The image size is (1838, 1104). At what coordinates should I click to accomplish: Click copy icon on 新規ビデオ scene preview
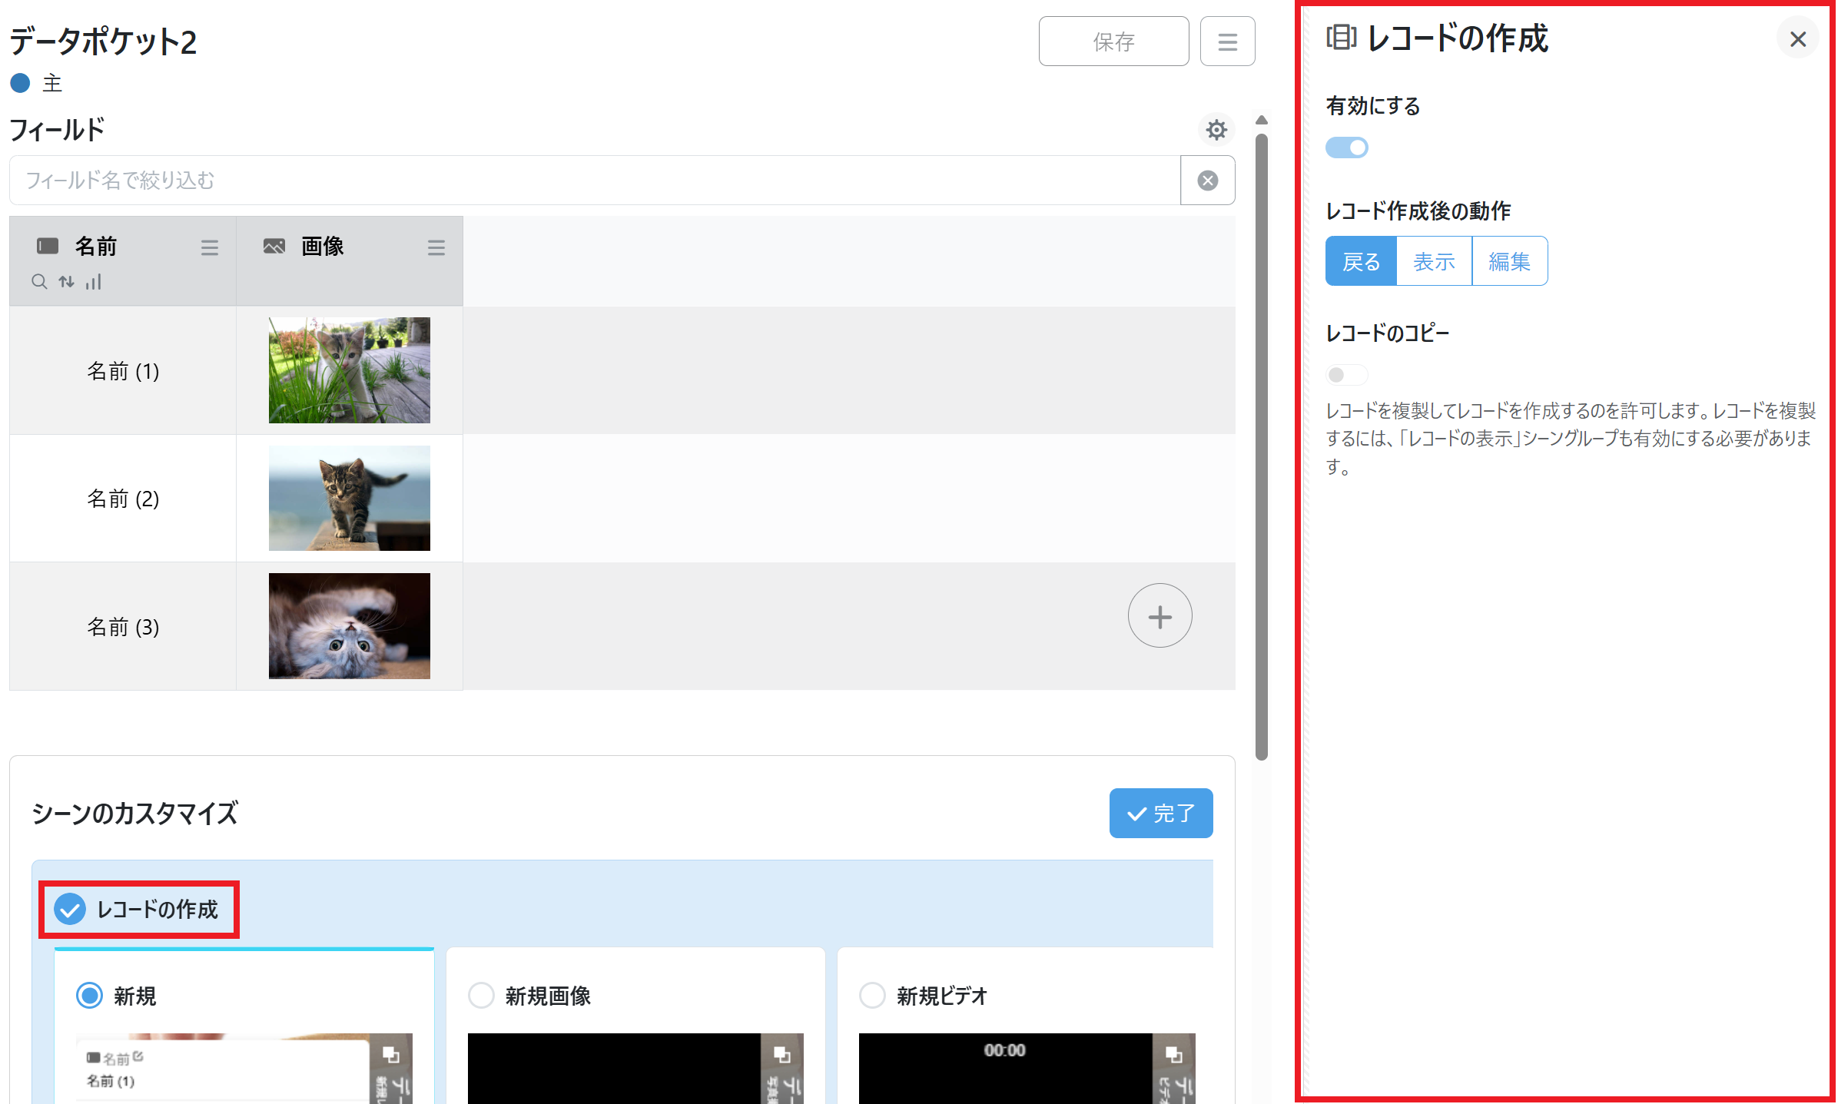click(x=1173, y=1055)
